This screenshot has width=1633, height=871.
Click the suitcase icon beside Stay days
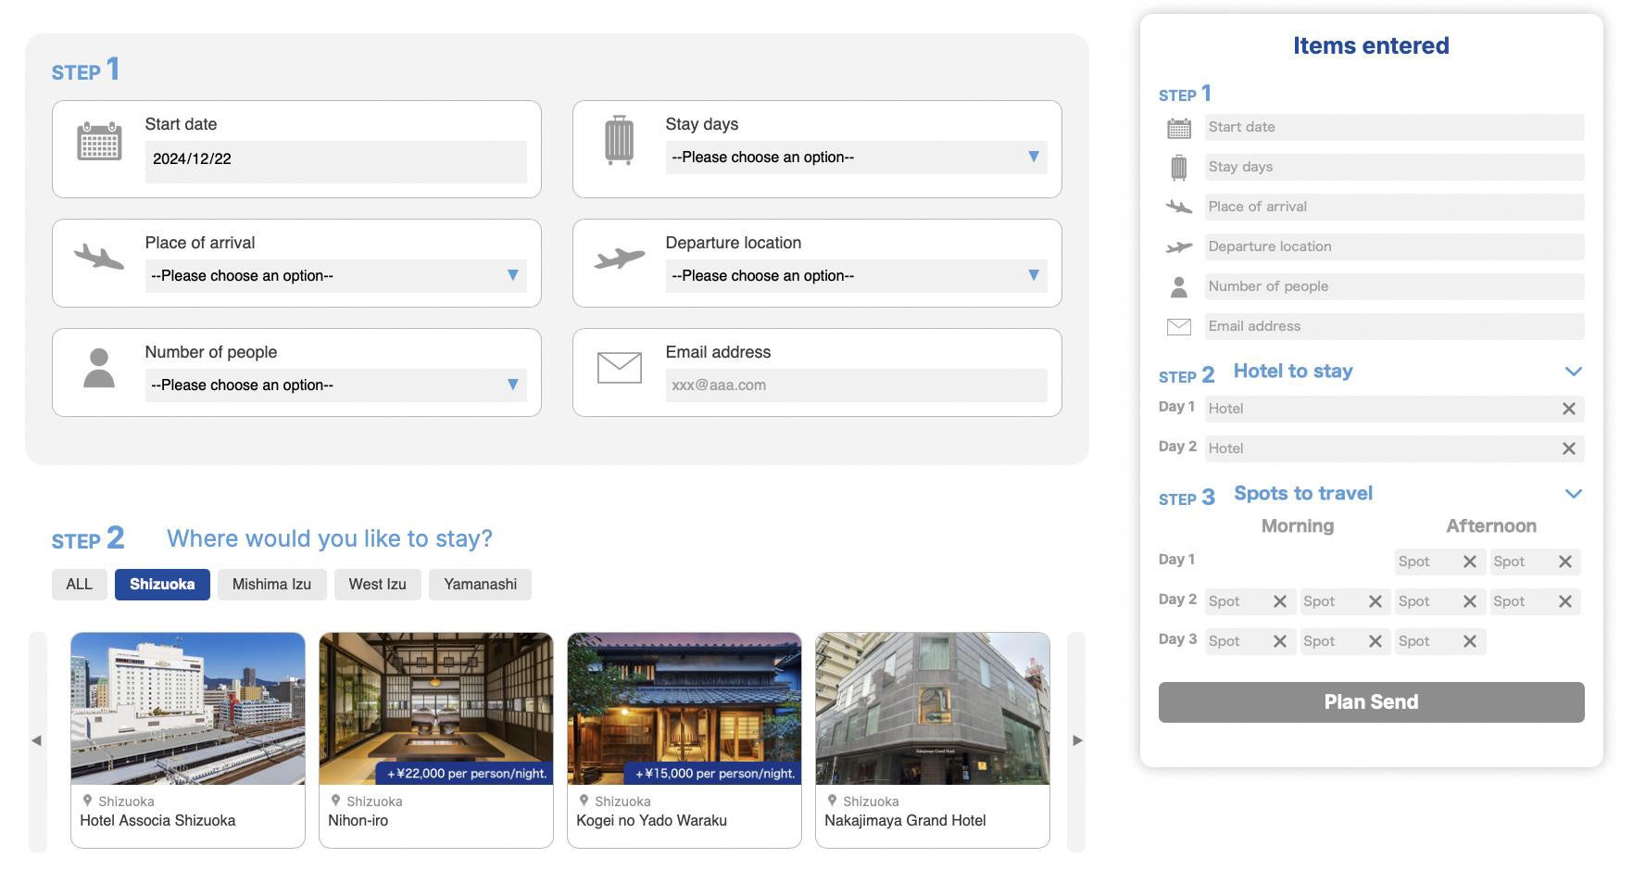click(619, 141)
